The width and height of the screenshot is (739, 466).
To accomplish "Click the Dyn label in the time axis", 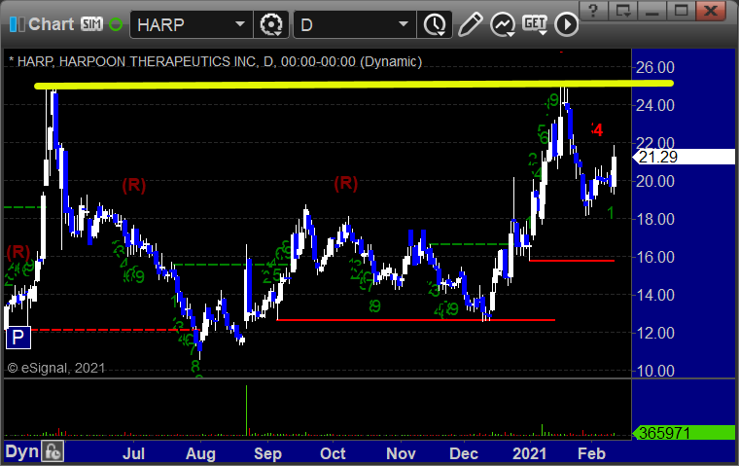I will pyautogui.click(x=21, y=451).
